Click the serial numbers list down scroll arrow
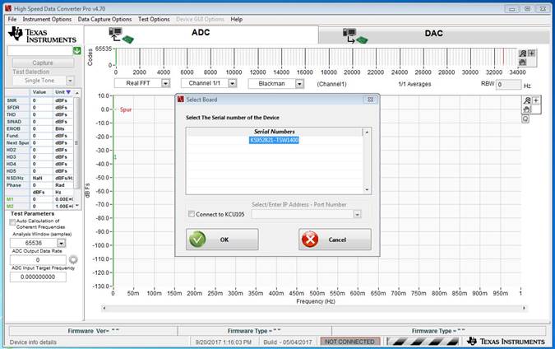Image resolution: width=555 pixels, height=349 pixels. click(x=367, y=189)
